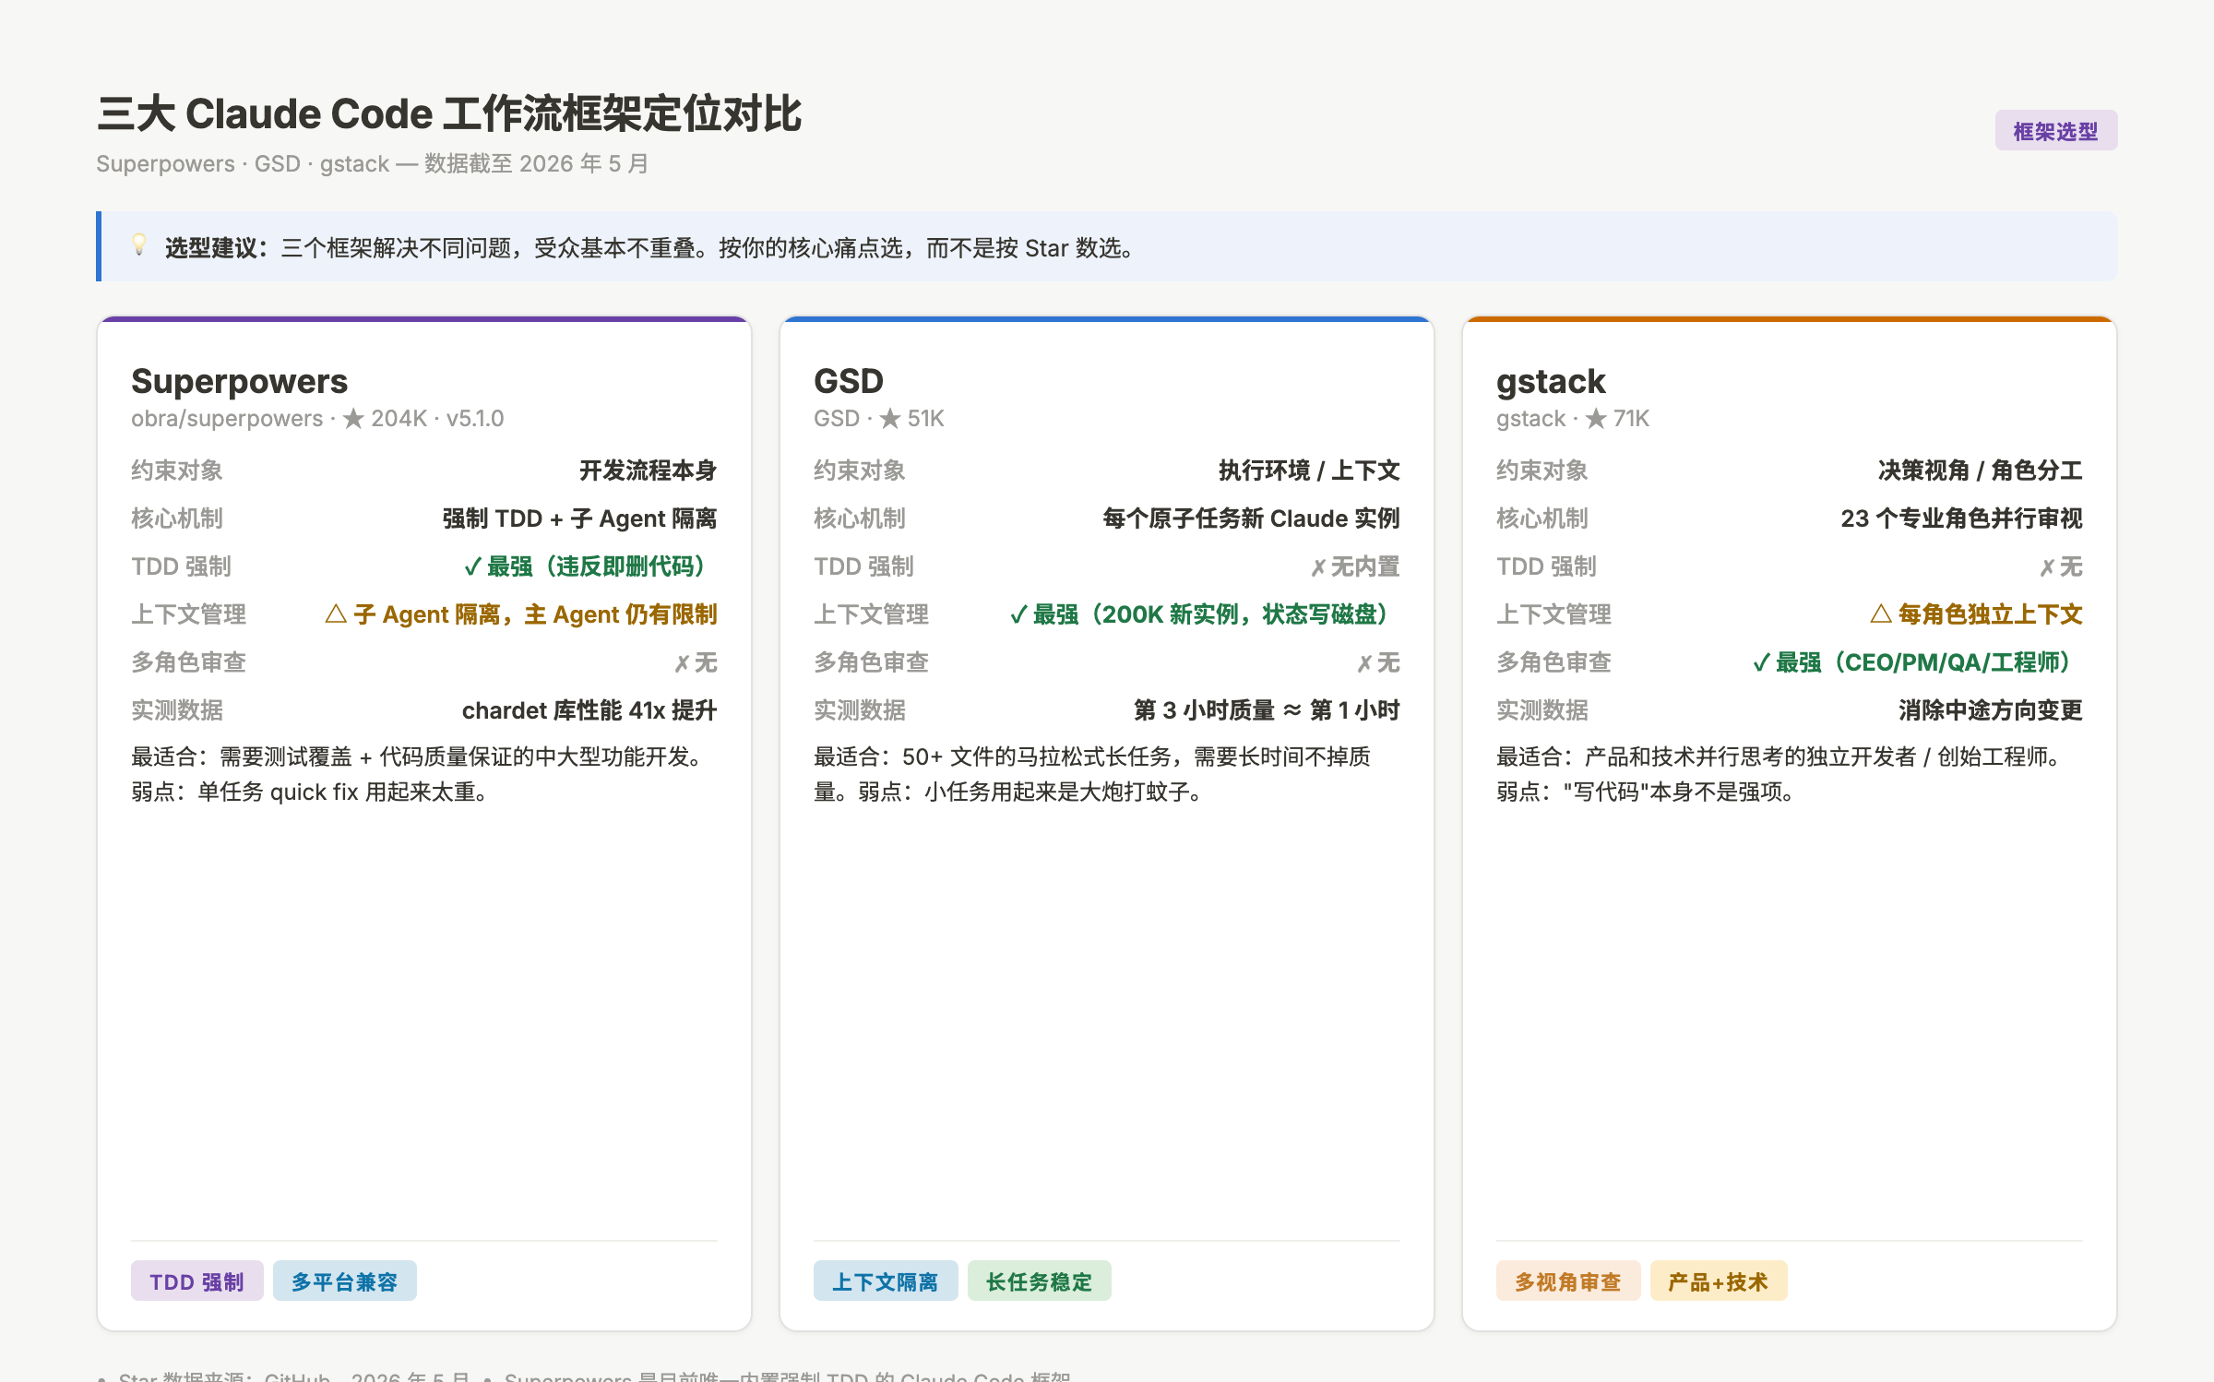Viewport: 2214px width, 1382px height.
Task: Click the 多角色审查 ✗ 无 value in GSD card
Action: pyautogui.click(x=1378, y=662)
